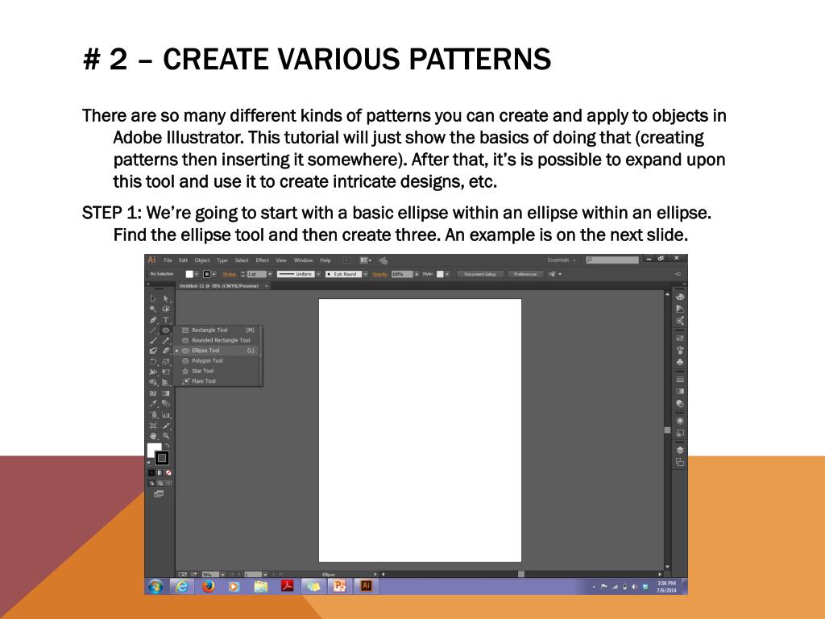Click the Untitled-11 document tab
This screenshot has height=619, width=825.
(x=218, y=285)
